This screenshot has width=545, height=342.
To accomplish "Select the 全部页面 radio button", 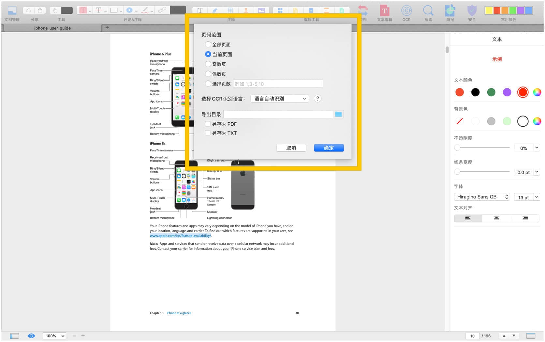I will point(208,44).
